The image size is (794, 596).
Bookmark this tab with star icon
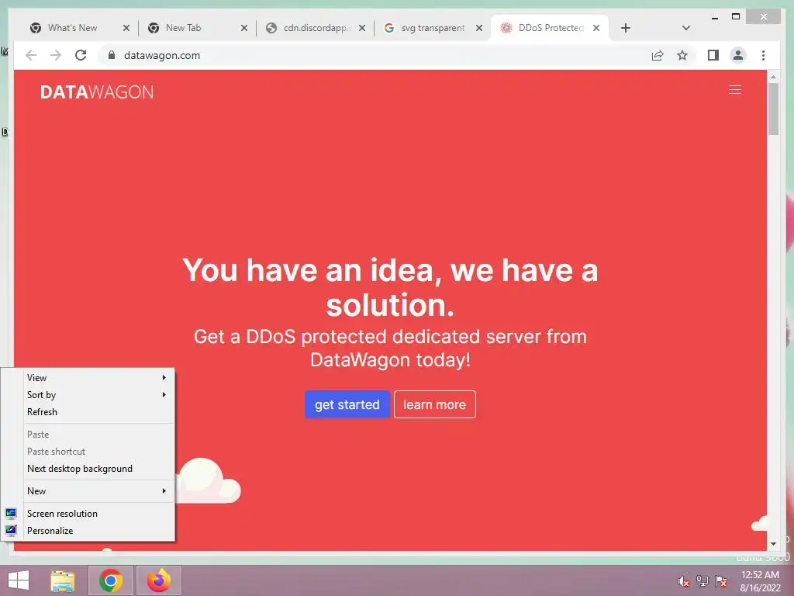click(682, 55)
